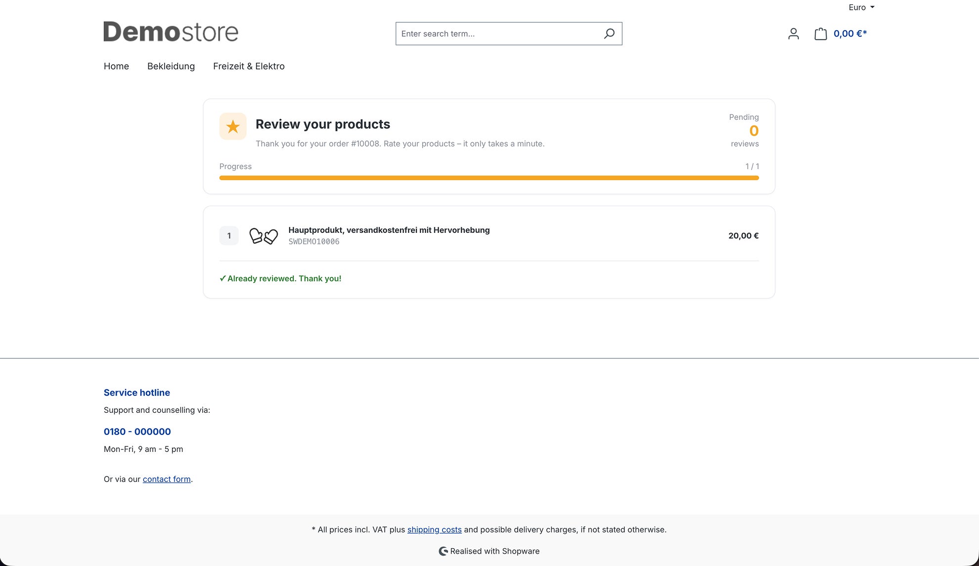Viewport: 979px width, 566px height.
Task: Click the orange star review icon
Action: click(233, 127)
